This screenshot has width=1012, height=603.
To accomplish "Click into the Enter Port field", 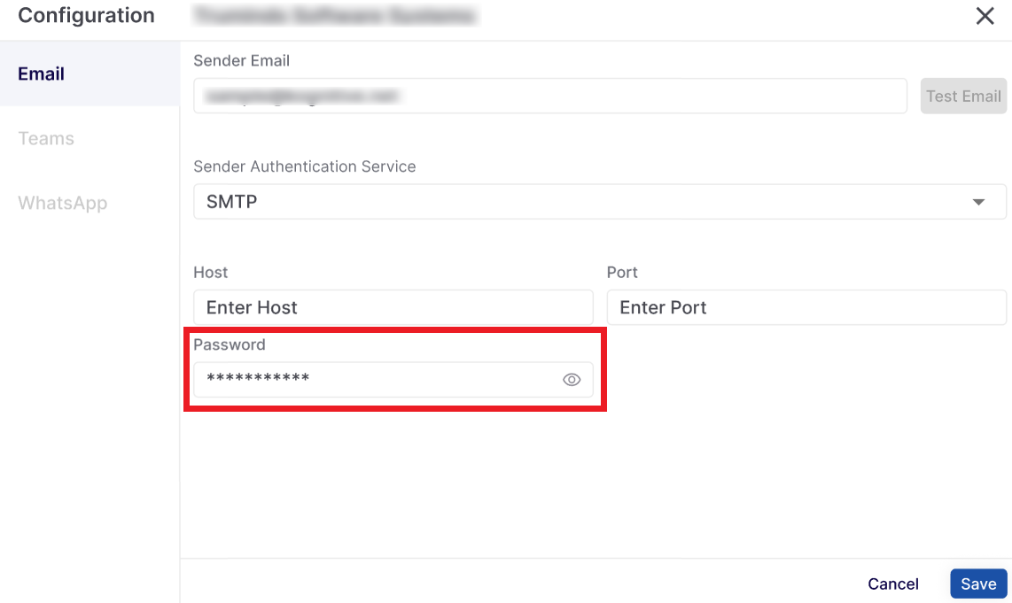I will (806, 307).
